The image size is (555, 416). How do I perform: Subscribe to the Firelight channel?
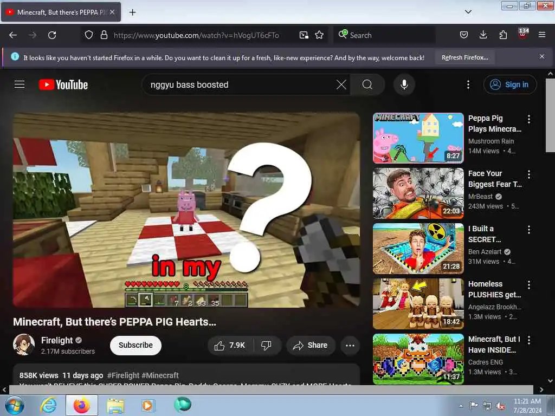pyautogui.click(x=135, y=345)
